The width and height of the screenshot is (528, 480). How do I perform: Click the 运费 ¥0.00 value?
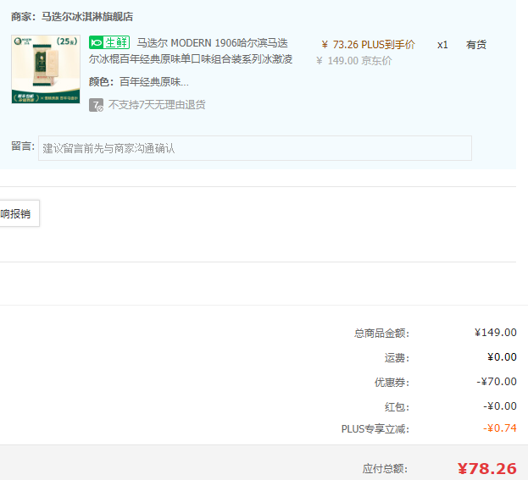click(502, 357)
